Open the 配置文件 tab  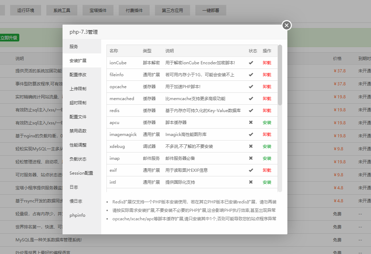tap(82, 117)
